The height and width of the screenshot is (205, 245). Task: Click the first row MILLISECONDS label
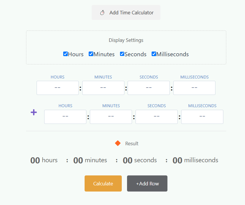195,77
